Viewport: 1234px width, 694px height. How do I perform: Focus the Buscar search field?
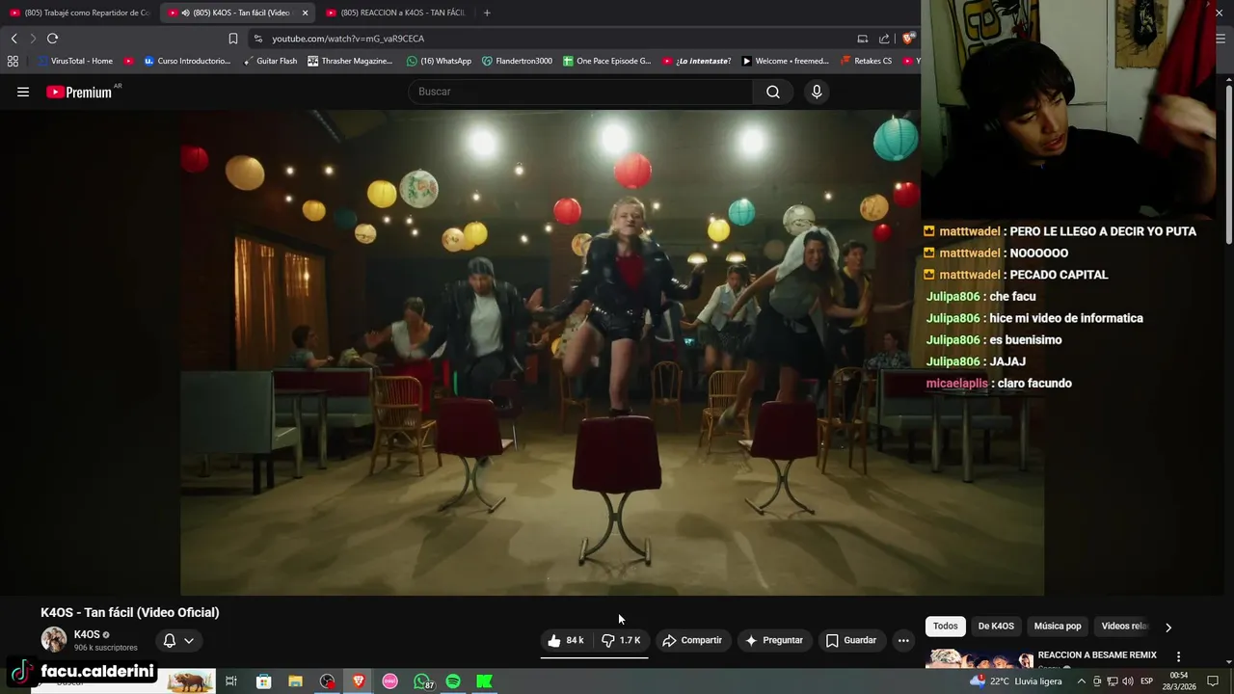[581, 92]
